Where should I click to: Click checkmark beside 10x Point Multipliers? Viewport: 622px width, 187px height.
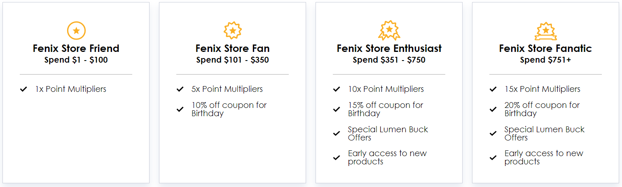[337, 89]
